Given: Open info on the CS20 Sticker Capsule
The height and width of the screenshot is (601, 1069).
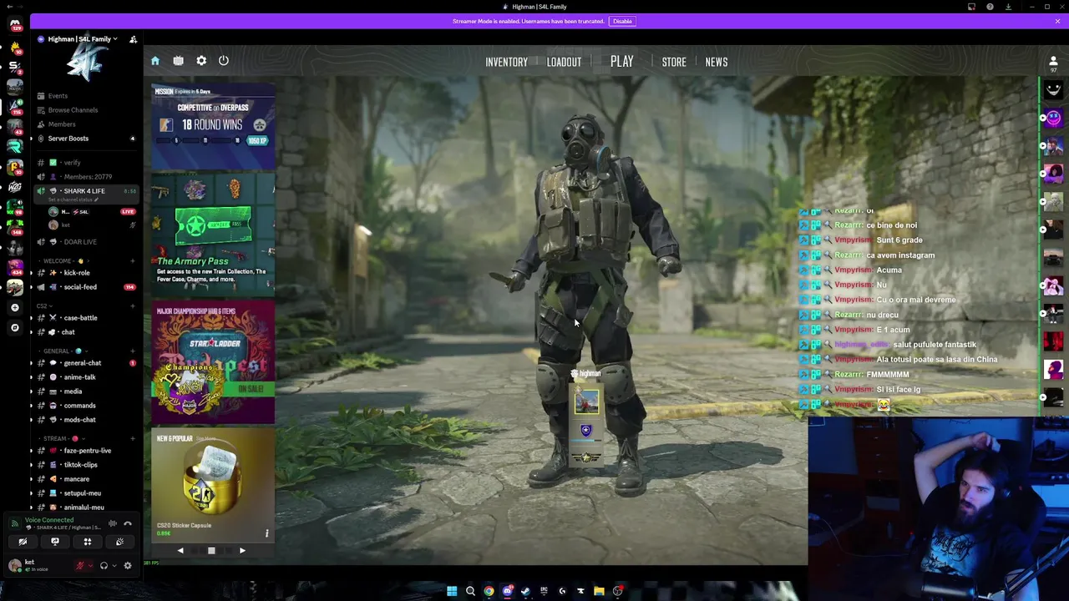Looking at the screenshot, I should (x=267, y=533).
